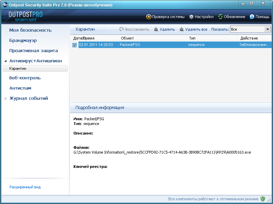Click the Удалить все brush icon
The width and height of the screenshot is (273, 204).
point(182,29)
